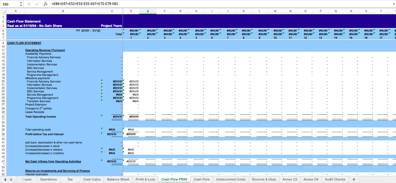Click the underlined 'CASH FLOW STATEMENT' heading
396x183 pixels.
coord(24,43)
